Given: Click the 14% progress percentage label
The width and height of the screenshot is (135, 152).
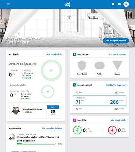Looking at the screenshot, I should [60, 144].
